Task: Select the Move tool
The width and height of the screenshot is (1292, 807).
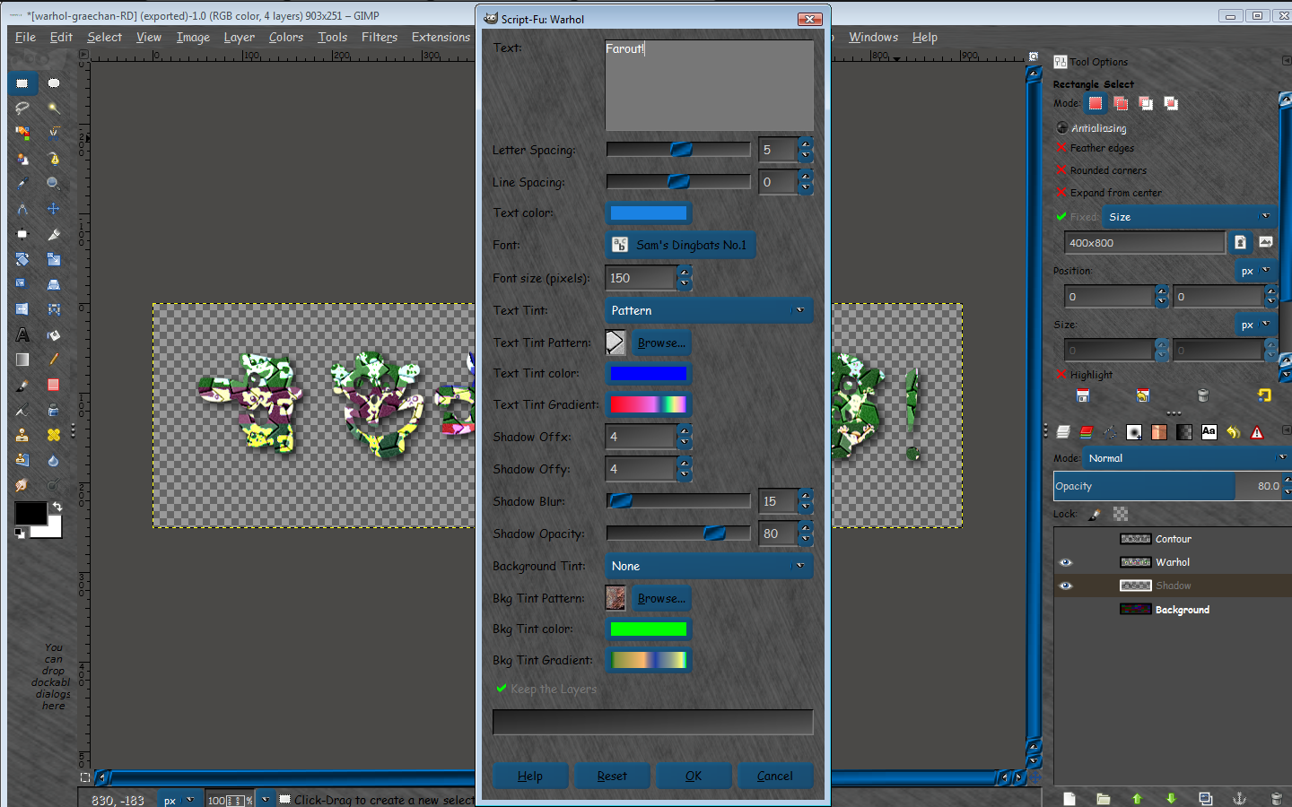Action: pos(54,209)
